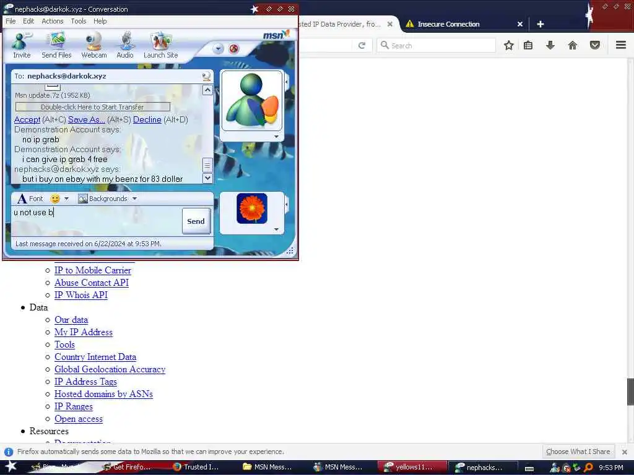This screenshot has height=475, width=634.
Task: Expand the emoticon dropdown arrow
Action: [x=66, y=199]
